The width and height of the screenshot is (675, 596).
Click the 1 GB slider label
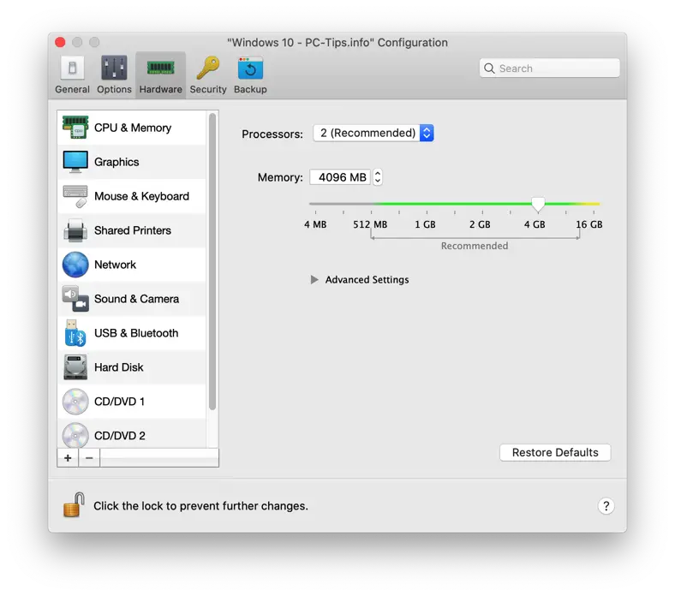click(x=425, y=224)
